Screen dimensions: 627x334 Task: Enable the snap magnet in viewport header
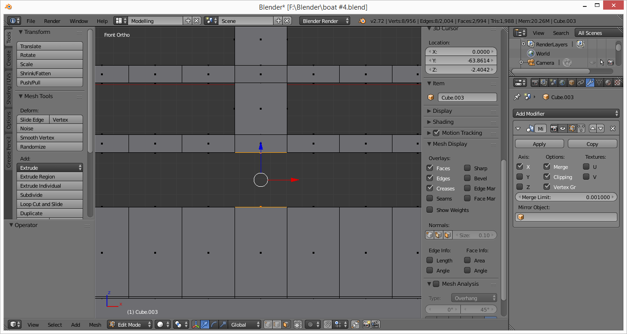(328, 324)
